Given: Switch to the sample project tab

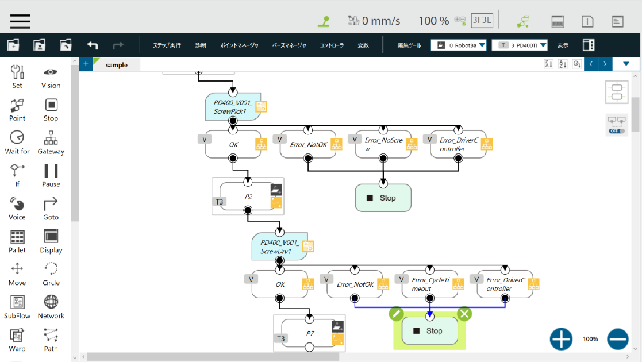Looking at the screenshot, I should tap(116, 65).
